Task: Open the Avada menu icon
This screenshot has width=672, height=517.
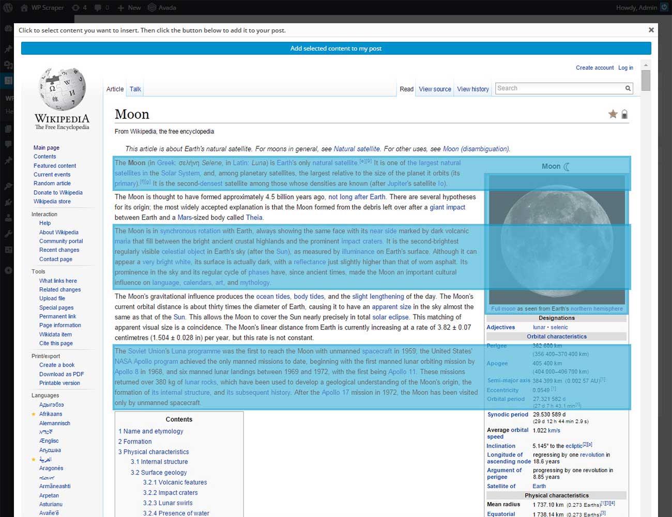Action: (x=152, y=8)
